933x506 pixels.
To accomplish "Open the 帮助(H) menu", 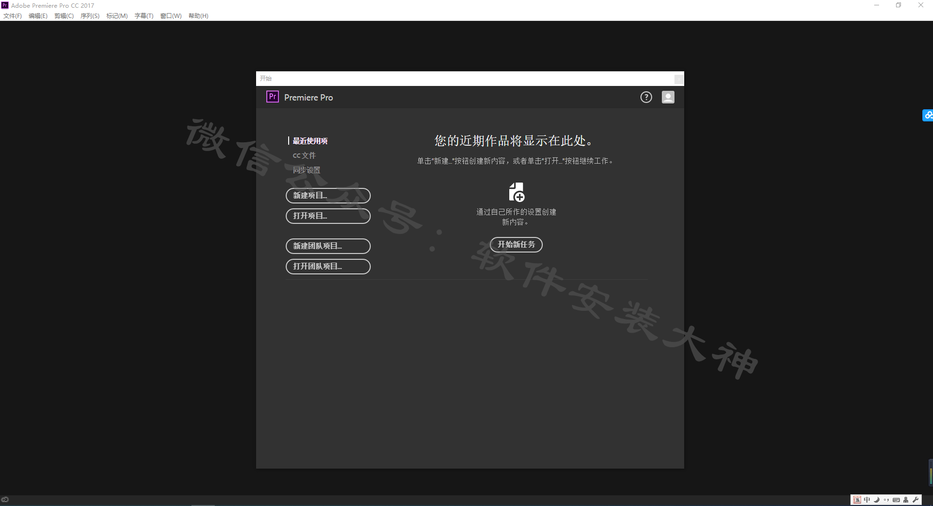I will coord(198,16).
